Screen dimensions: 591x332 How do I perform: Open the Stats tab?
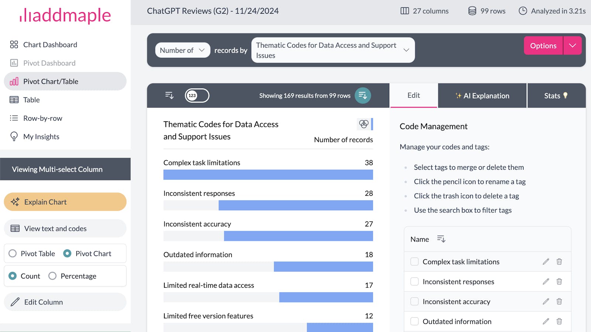tap(556, 96)
